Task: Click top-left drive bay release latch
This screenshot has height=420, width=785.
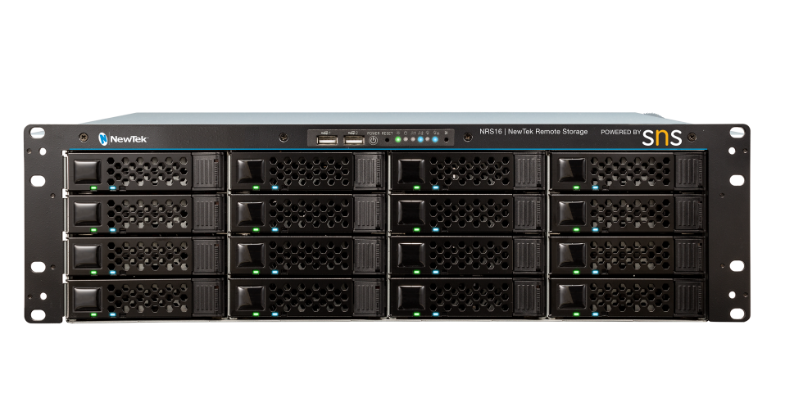Action: [87, 171]
